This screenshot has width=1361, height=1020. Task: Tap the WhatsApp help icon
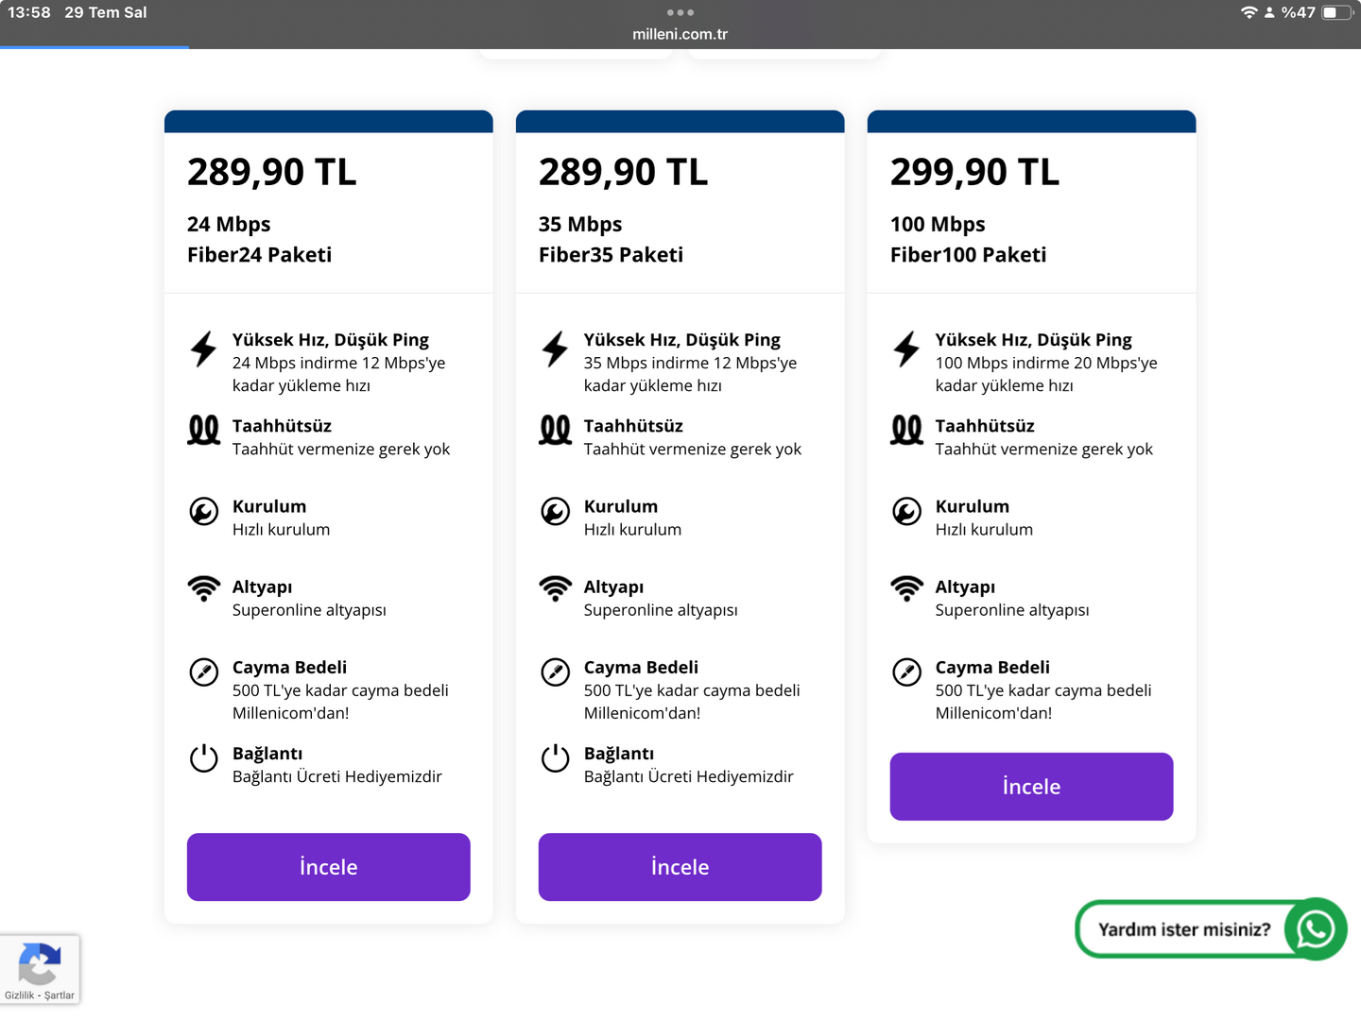pos(1316,929)
